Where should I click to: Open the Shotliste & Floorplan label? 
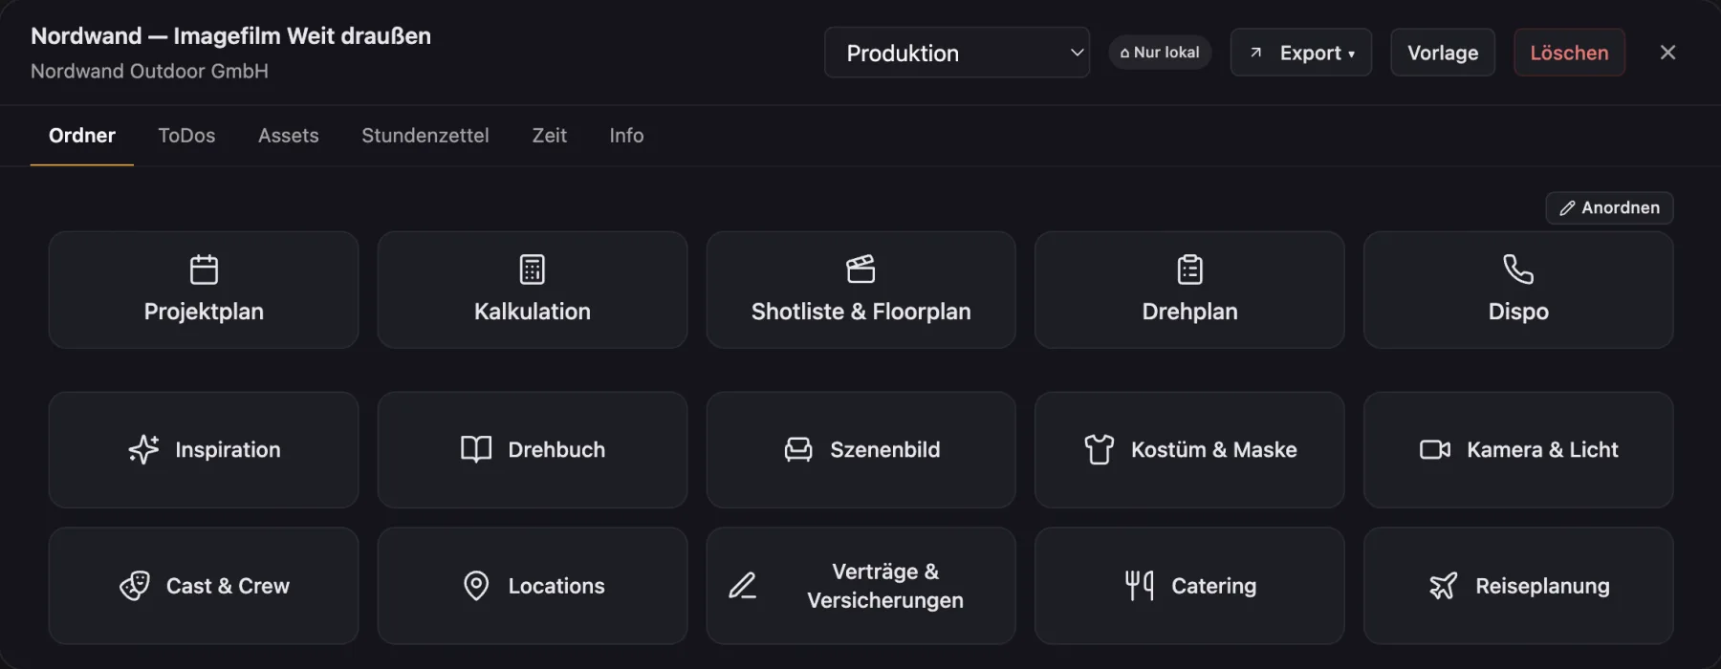tap(860, 312)
